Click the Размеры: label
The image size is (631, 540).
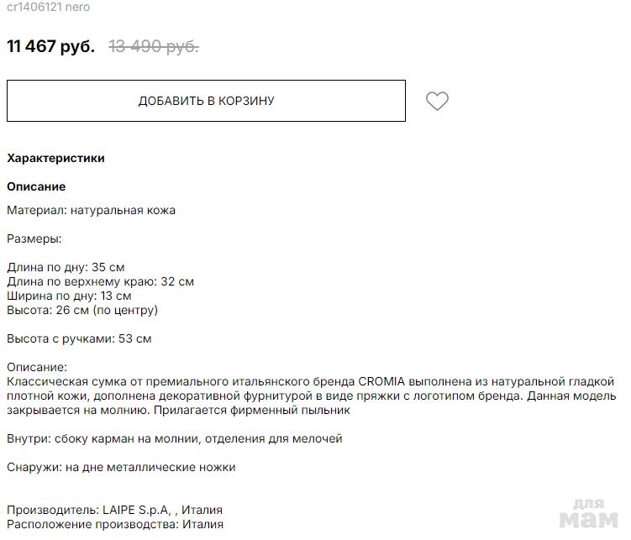tap(34, 239)
